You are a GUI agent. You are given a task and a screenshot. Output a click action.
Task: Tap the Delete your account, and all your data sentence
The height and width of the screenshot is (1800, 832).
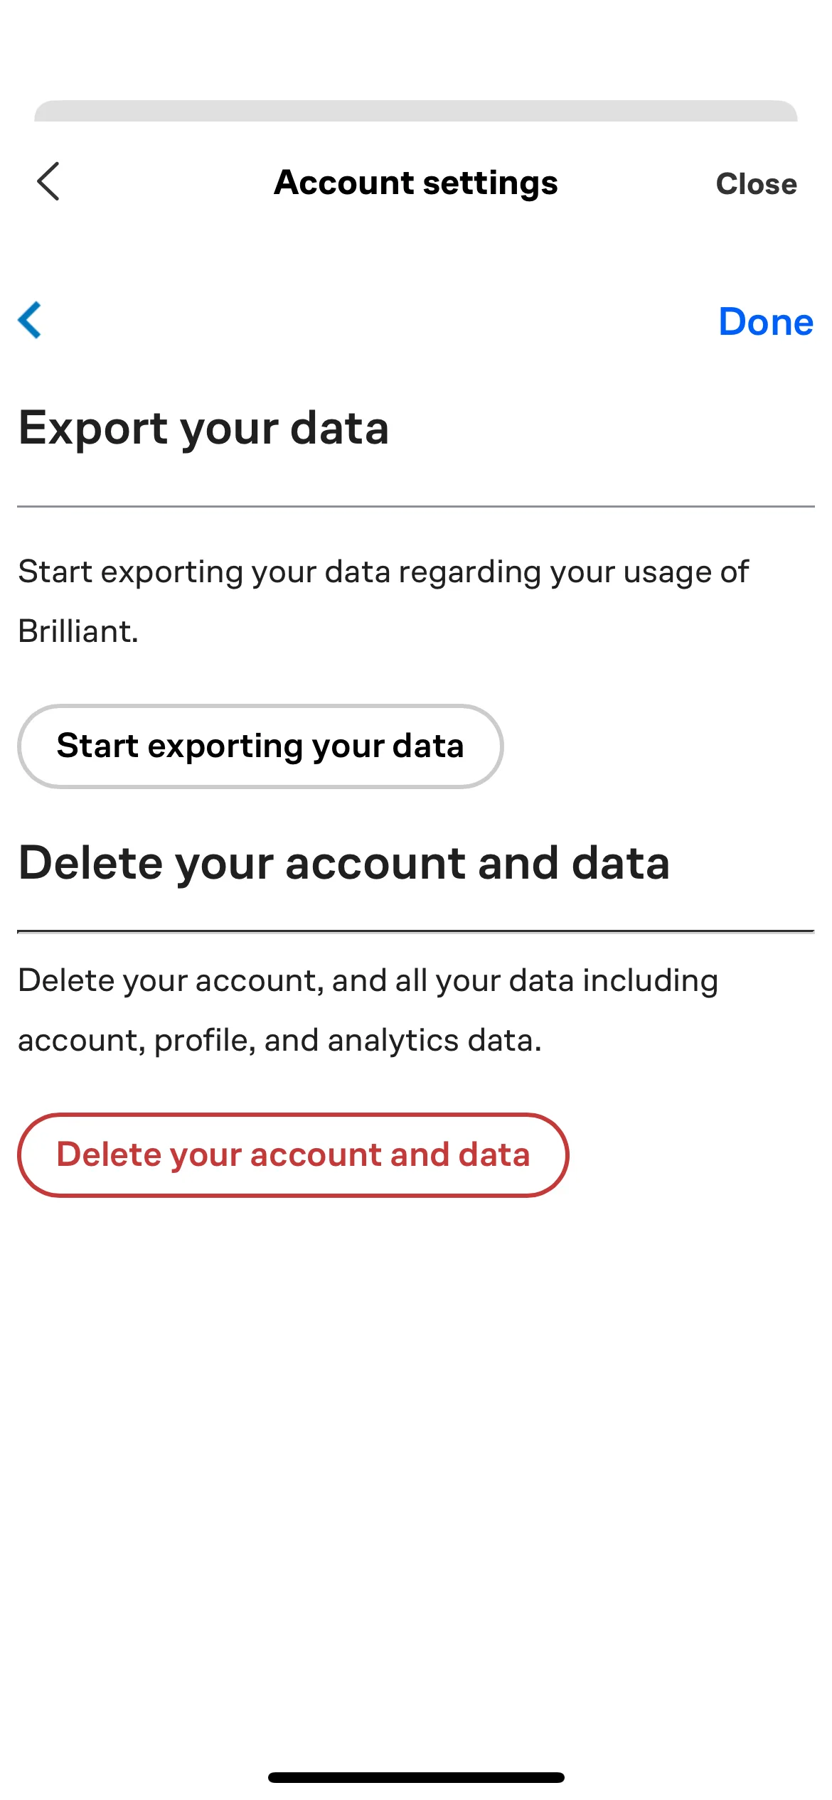coord(368,980)
